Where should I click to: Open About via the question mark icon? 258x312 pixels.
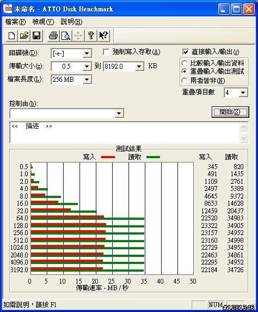91,36
